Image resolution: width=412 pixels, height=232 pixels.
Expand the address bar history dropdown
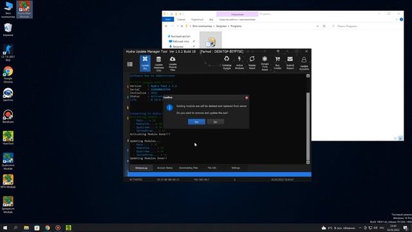pos(317,26)
